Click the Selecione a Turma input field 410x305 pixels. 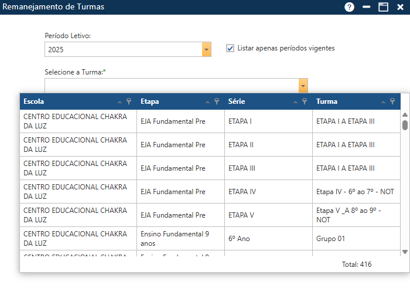tap(171, 86)
